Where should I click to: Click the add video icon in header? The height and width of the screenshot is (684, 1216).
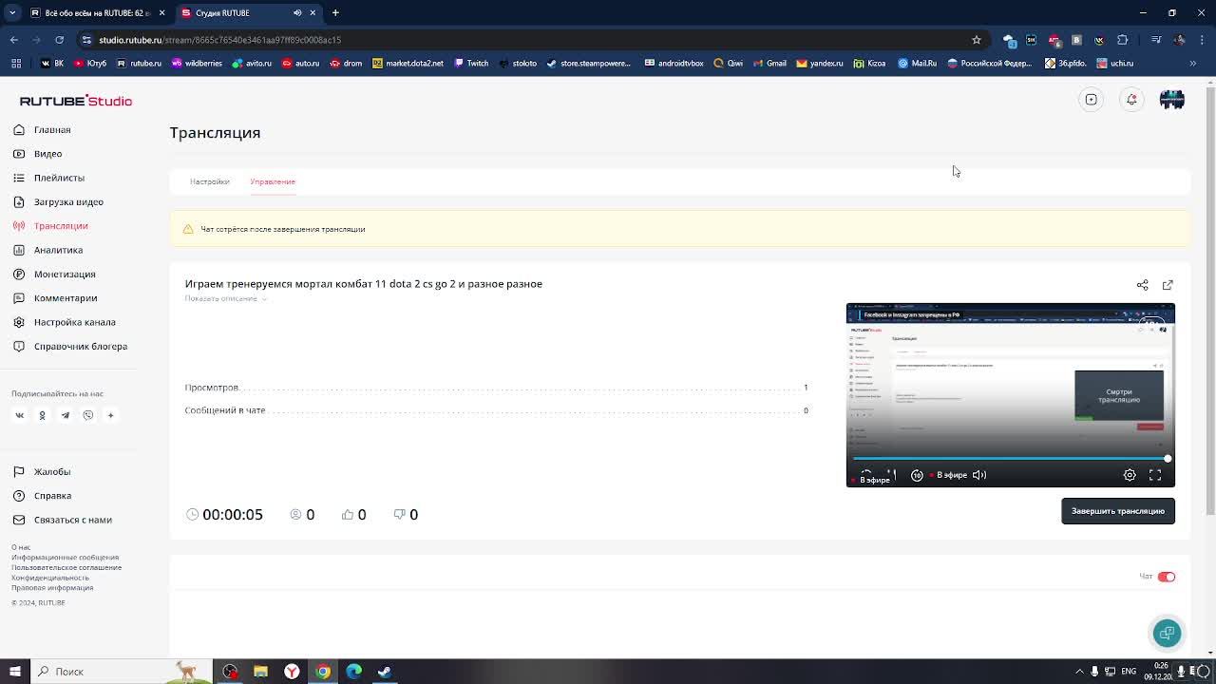click(x=1092, y=100)
